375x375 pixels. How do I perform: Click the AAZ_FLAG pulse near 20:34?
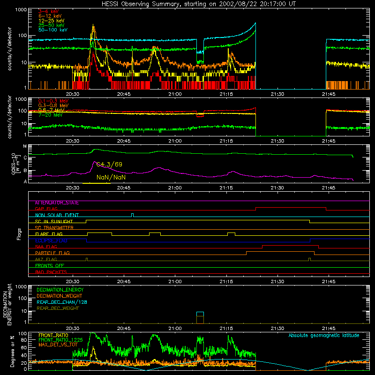click(x=87, y=259)
